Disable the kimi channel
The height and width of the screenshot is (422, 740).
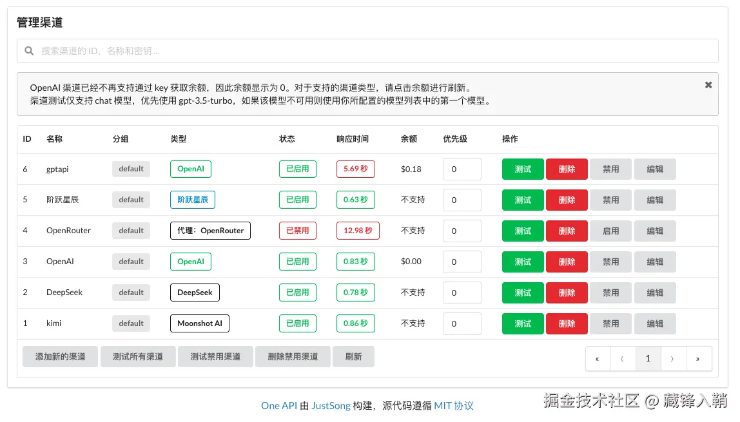[610, 324]
